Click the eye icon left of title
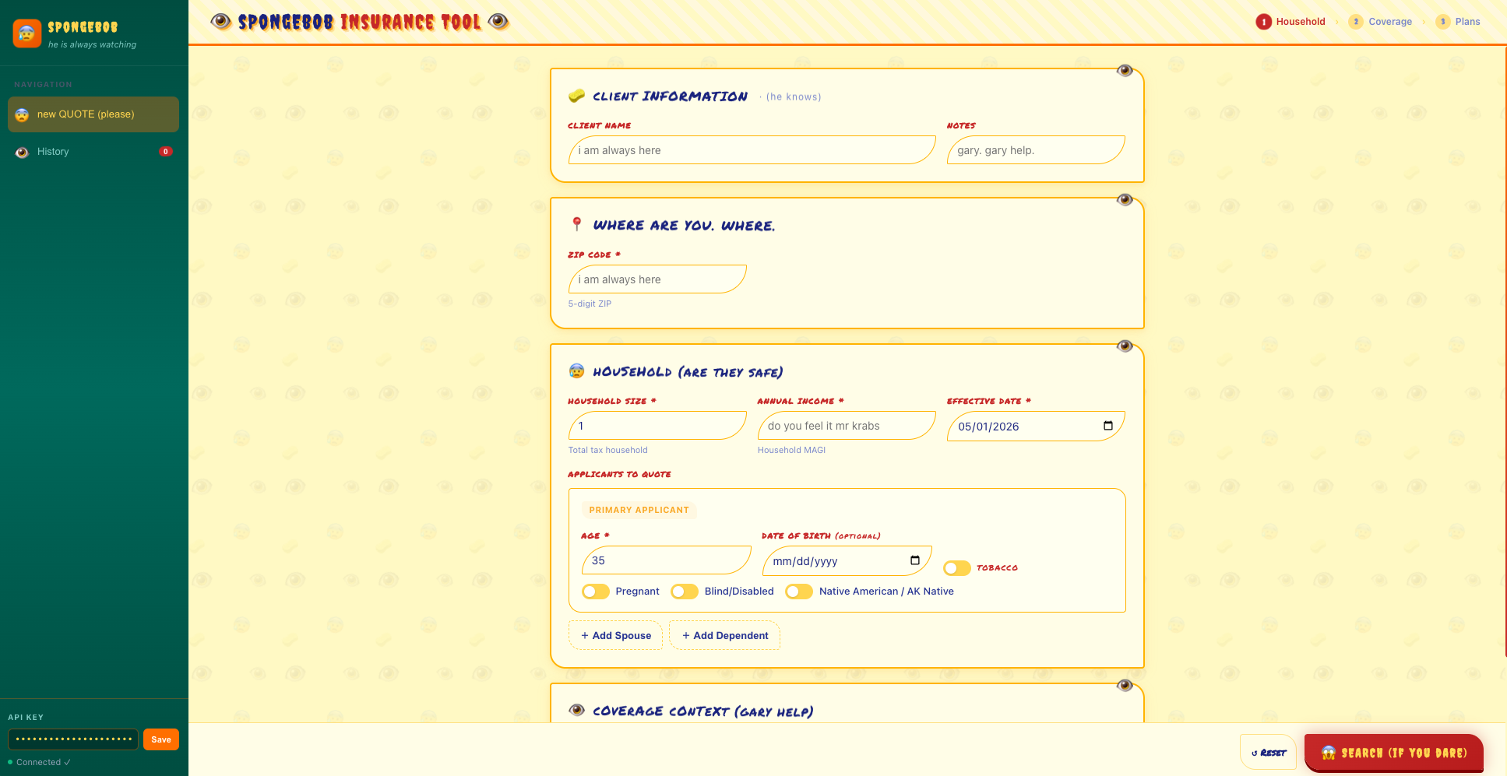 pos(221,22)
